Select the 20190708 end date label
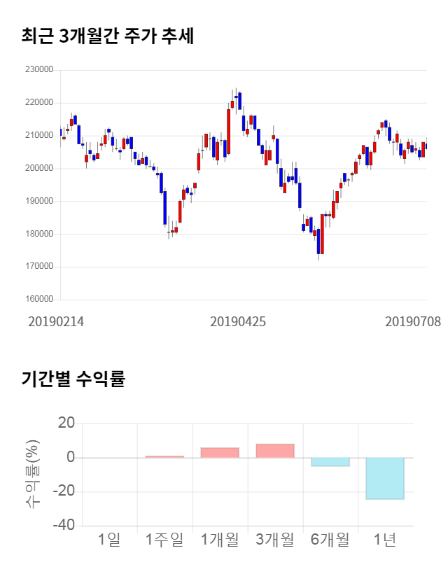 pyautogui.click(x=413, y=322)
